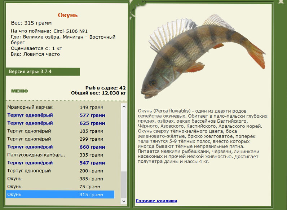
Task: Select Палтусовидная камбала 335 грамм entry
Action: point(60,155)
